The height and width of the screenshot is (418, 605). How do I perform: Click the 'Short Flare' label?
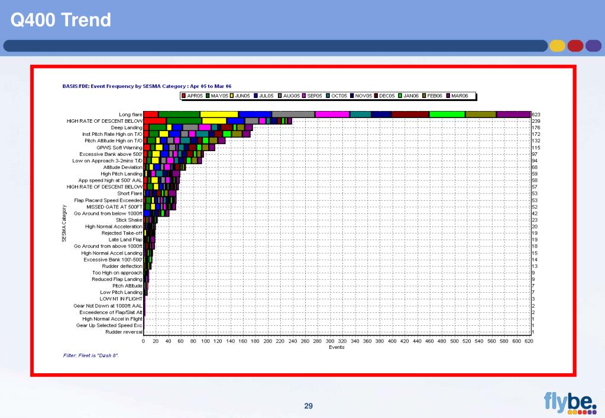pos(130,194)
